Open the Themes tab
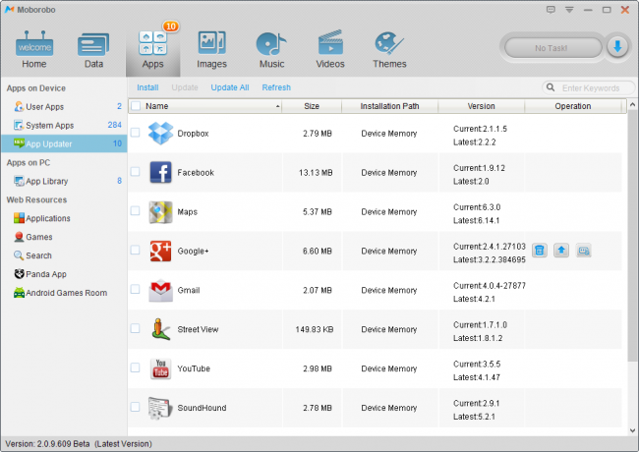The image size is (639, 452). (389, 50)
